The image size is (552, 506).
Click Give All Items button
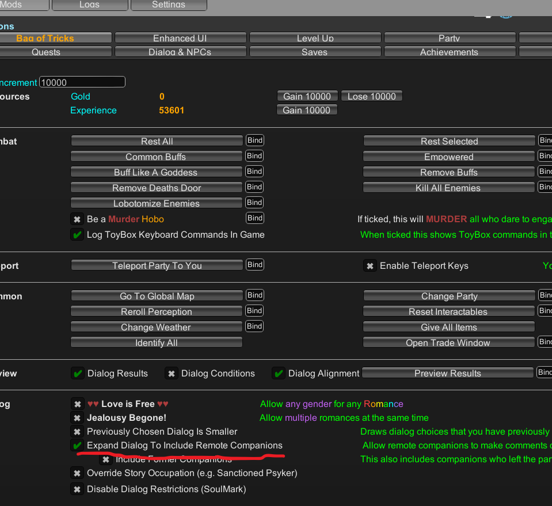click(449, 327)
